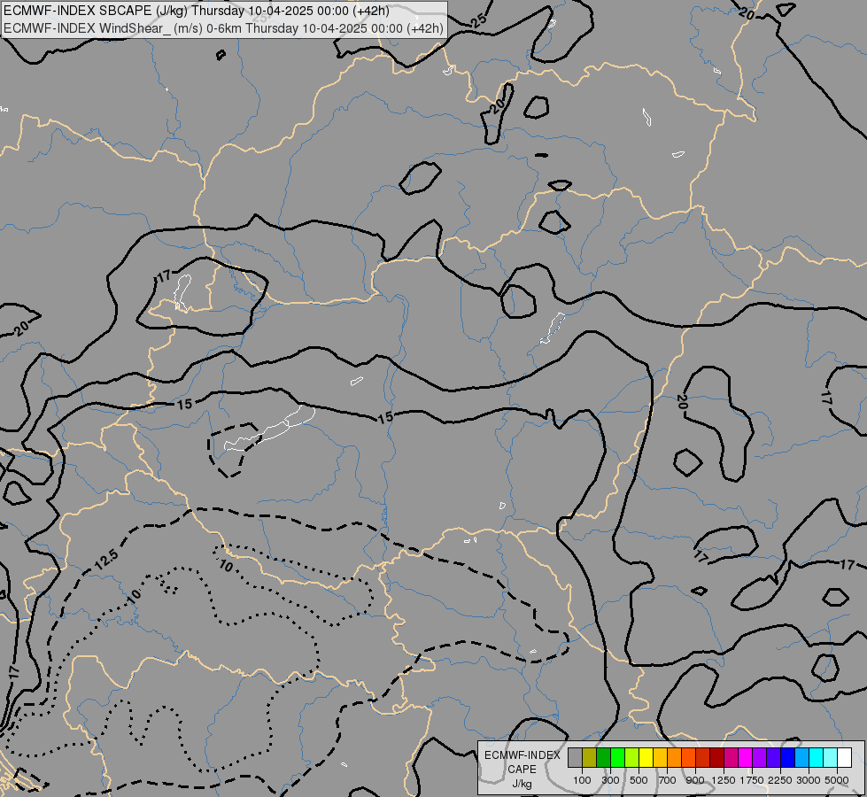This screenshot has height=797, width=867.
Task: Select the azure blue swatch before 3000
Action: 801,758
